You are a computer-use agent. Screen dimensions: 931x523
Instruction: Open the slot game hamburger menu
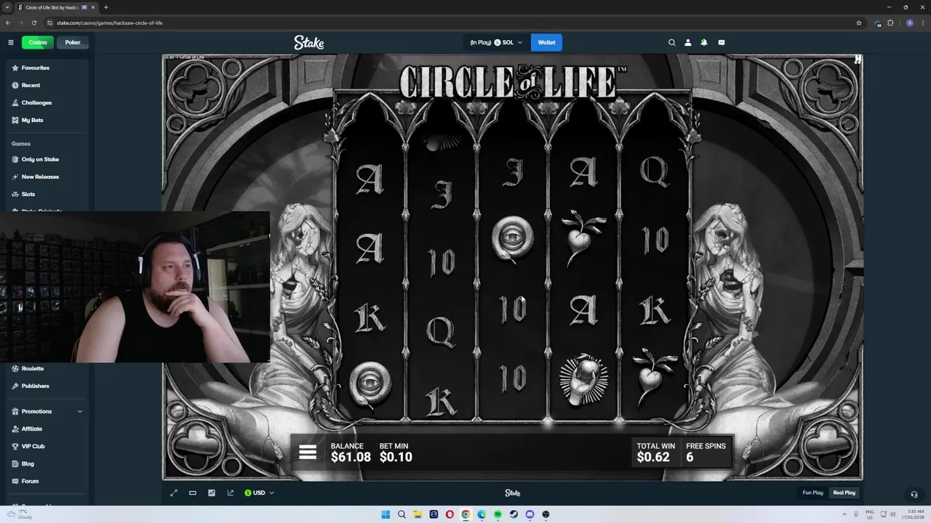pos(308,452)
